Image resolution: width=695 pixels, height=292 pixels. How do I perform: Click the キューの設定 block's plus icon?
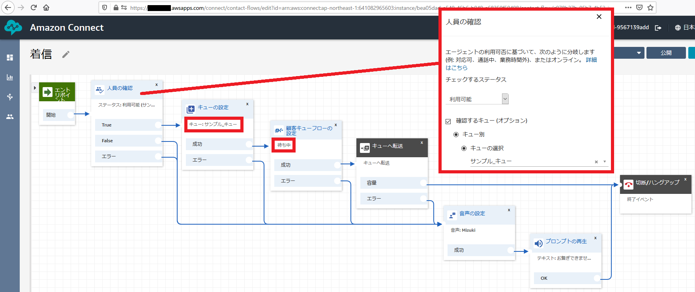pos(191,109)
